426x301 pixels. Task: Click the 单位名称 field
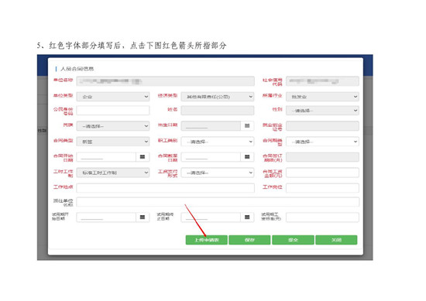(166, 81)
